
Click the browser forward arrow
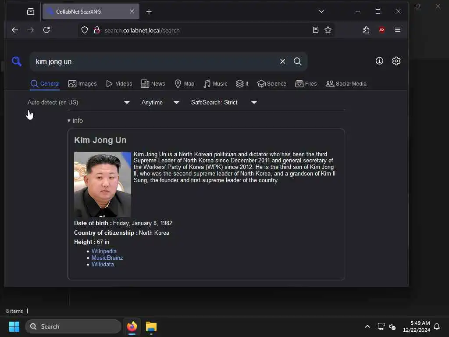point(31,30)
